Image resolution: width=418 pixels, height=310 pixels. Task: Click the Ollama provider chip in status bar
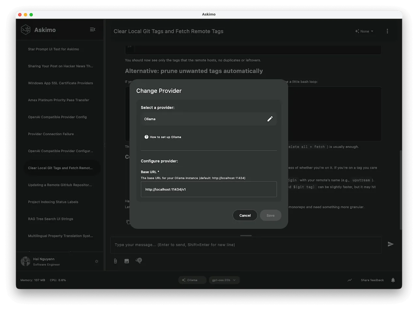pyautogui.click(x=192, y=280)
